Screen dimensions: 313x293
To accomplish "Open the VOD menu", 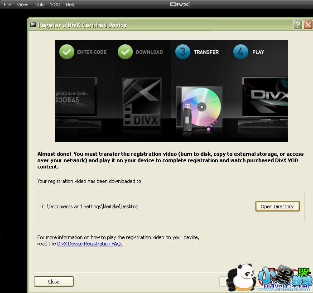I will click(55, 5).
